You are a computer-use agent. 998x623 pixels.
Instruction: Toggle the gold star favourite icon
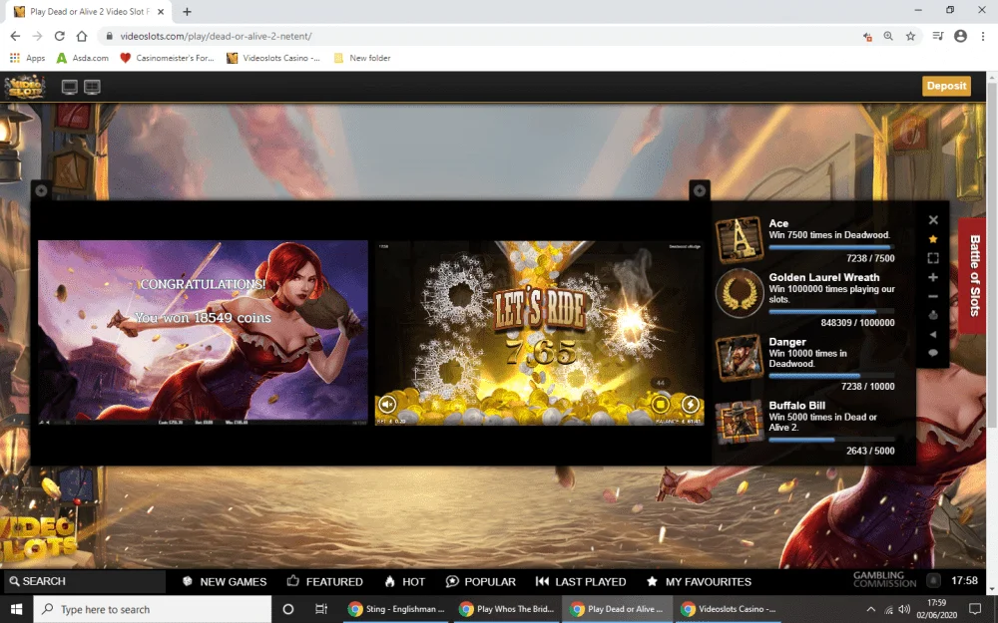coord(933,239)
